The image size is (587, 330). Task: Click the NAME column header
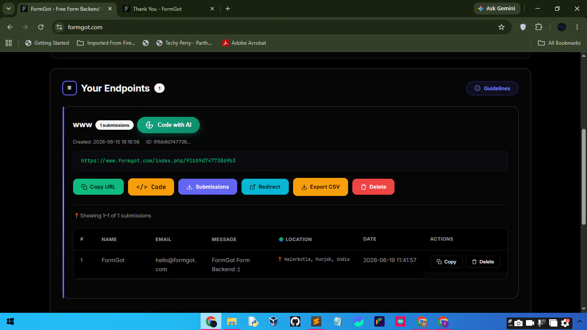click(x=109, y=239)
